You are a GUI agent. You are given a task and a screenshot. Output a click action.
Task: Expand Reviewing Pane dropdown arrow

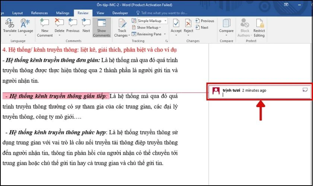[x=165, y=34]
